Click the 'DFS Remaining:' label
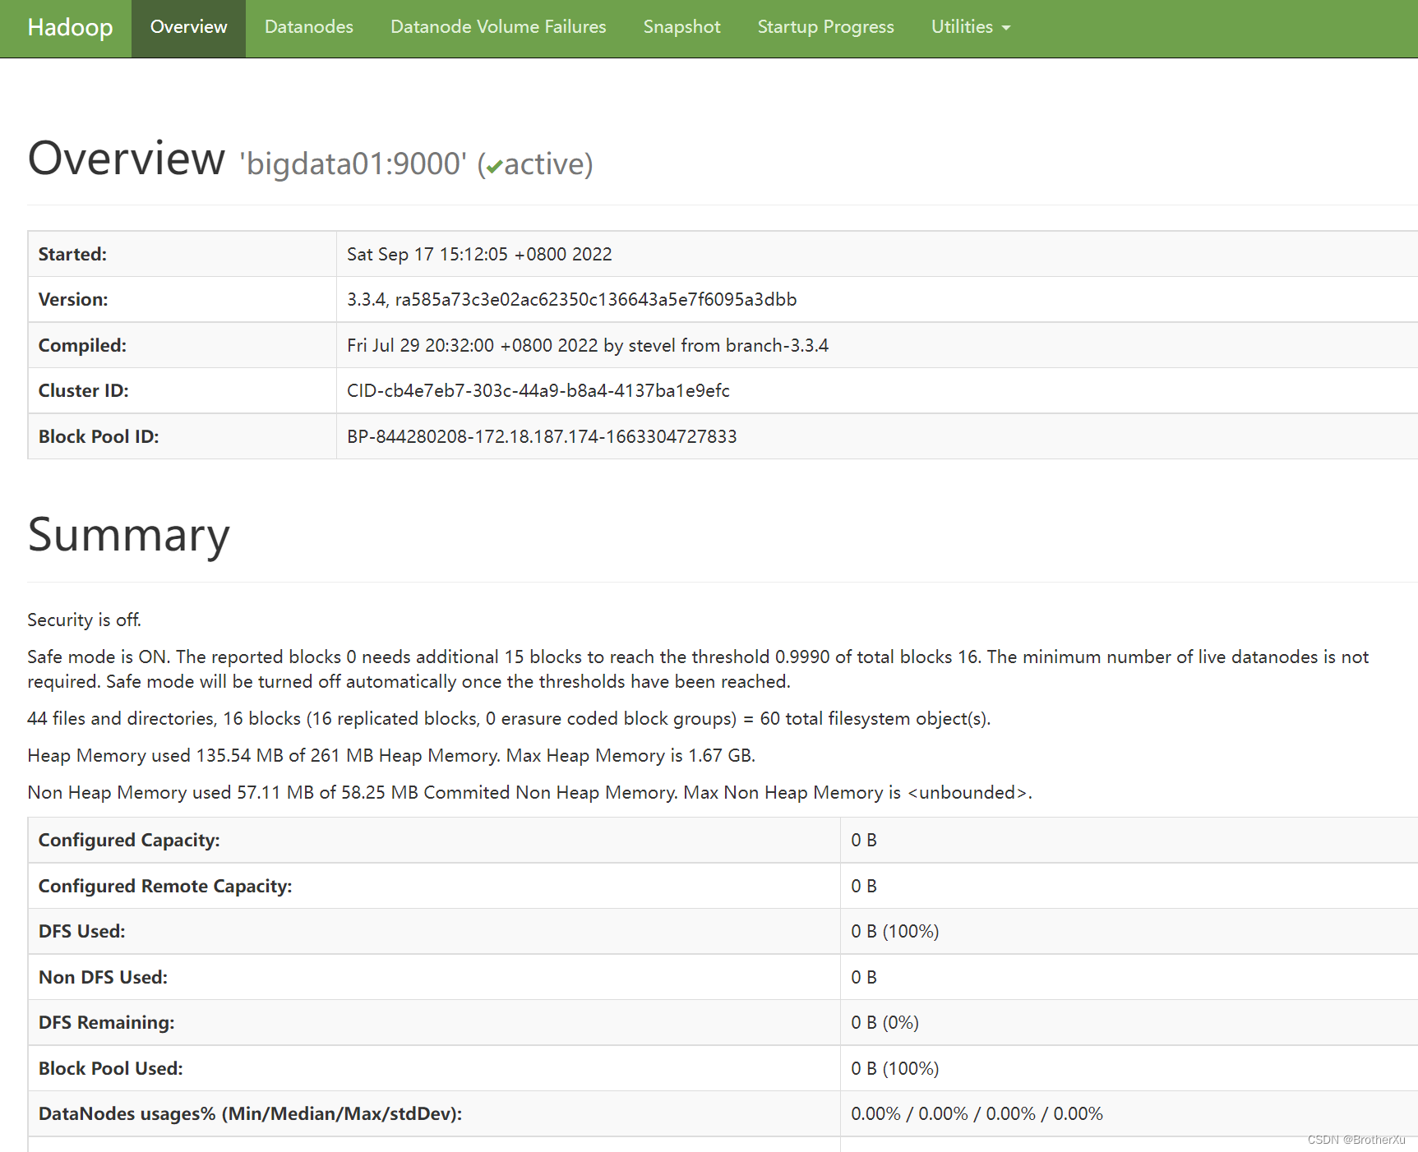The height and width of the screenshot is (1152, 1418). point(107,1022)
